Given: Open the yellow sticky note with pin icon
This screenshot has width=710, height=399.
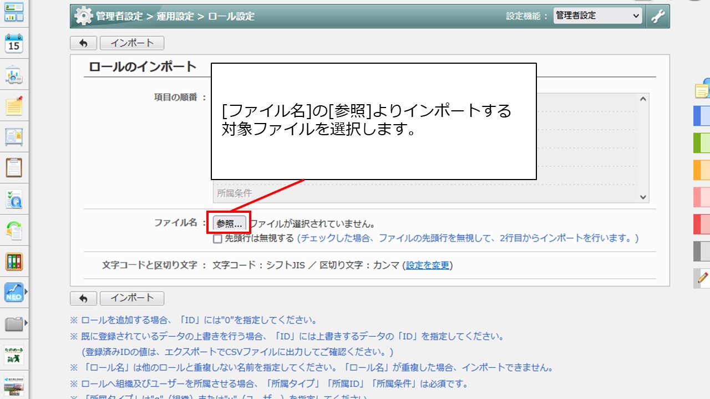Looking at the screenshot, I should click(14, 106).
